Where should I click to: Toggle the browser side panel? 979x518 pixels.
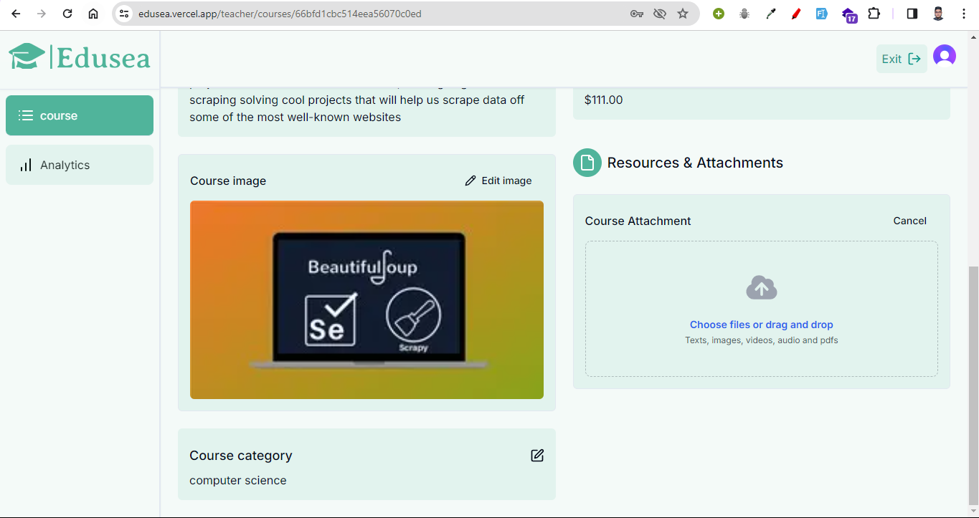click(912, 14)
